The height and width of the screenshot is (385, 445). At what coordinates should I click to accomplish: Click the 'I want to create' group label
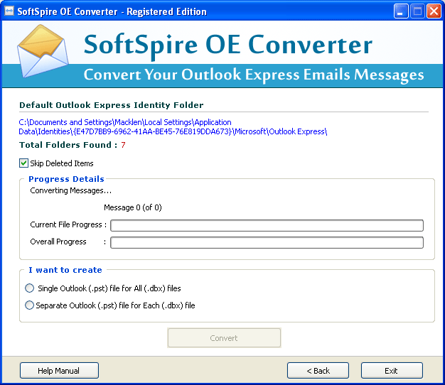65,270
